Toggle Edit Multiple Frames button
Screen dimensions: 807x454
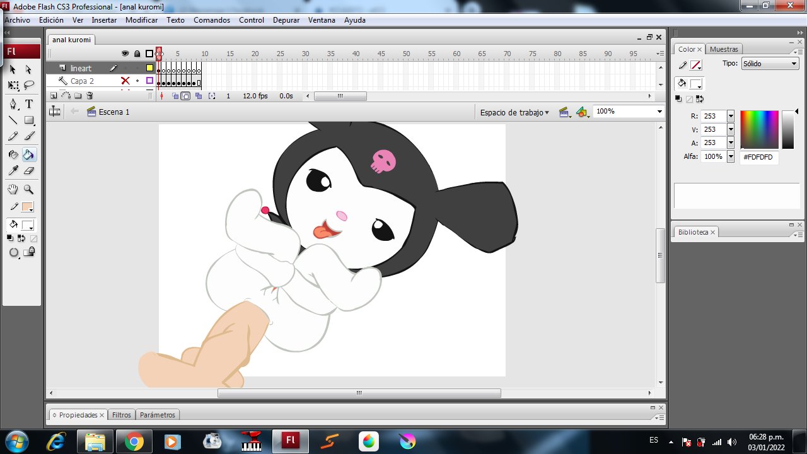click(199, 96)
